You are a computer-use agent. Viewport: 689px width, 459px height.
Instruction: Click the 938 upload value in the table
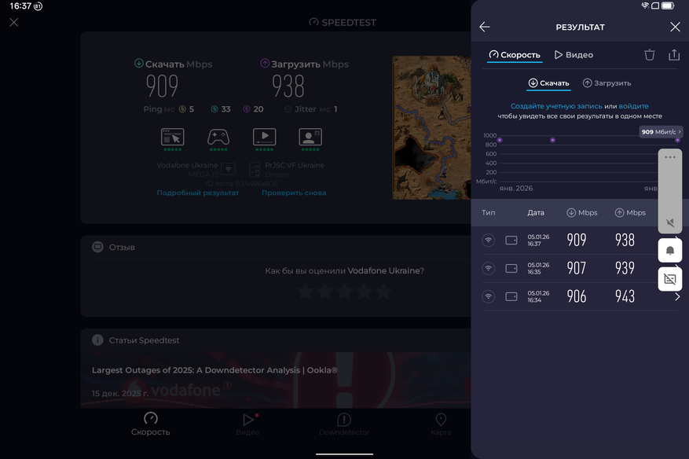[x=625, y=240]
